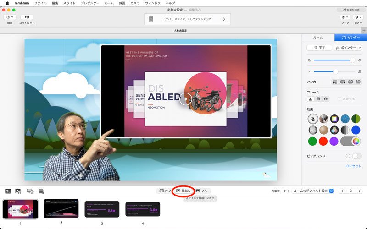Click the Apple menu icon
This screenshot has height=229, width=367.
[x=7, y=3]
